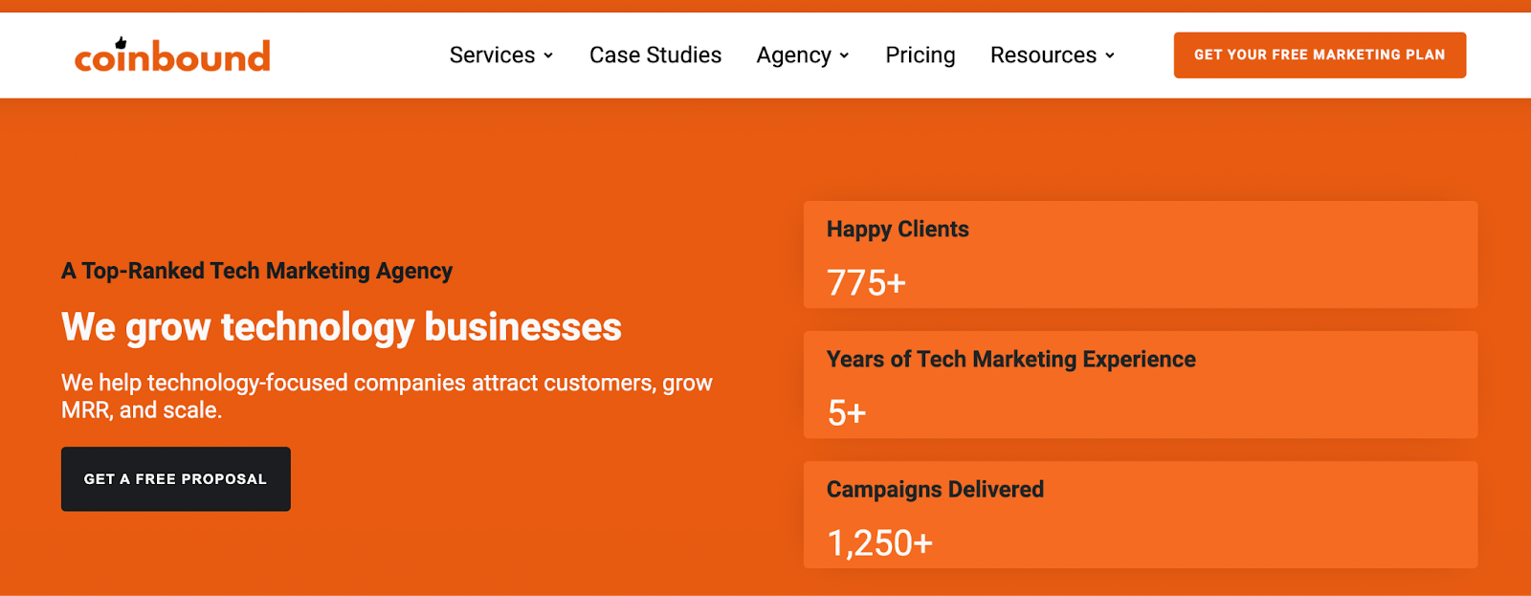Expand the Resources dropdown chevron
Viewport: 1531px width, 596px height.
(x=1110, y=56)
